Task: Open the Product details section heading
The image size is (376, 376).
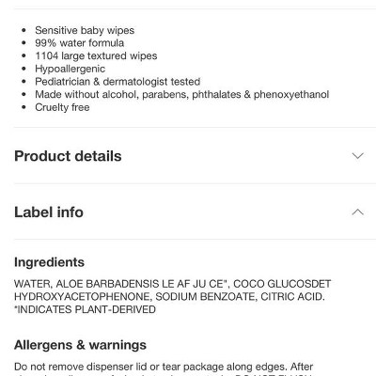Action: point(68,156)
